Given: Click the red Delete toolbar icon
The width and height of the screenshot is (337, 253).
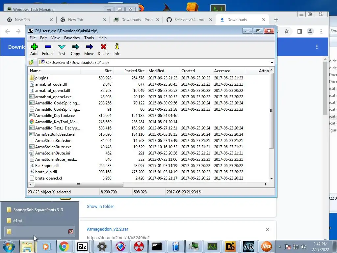Looking at the screenshot, I should [x=103, y=49].
